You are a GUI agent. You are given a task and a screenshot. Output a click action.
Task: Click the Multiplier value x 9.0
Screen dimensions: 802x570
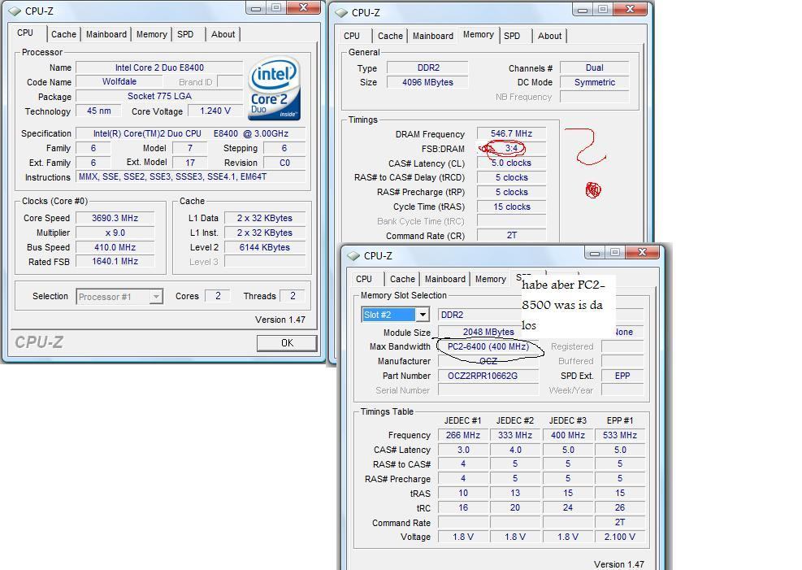click(115, 233)
